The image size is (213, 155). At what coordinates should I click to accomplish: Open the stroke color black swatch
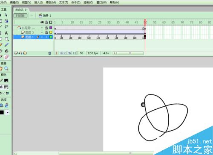[x=6, y=81]
